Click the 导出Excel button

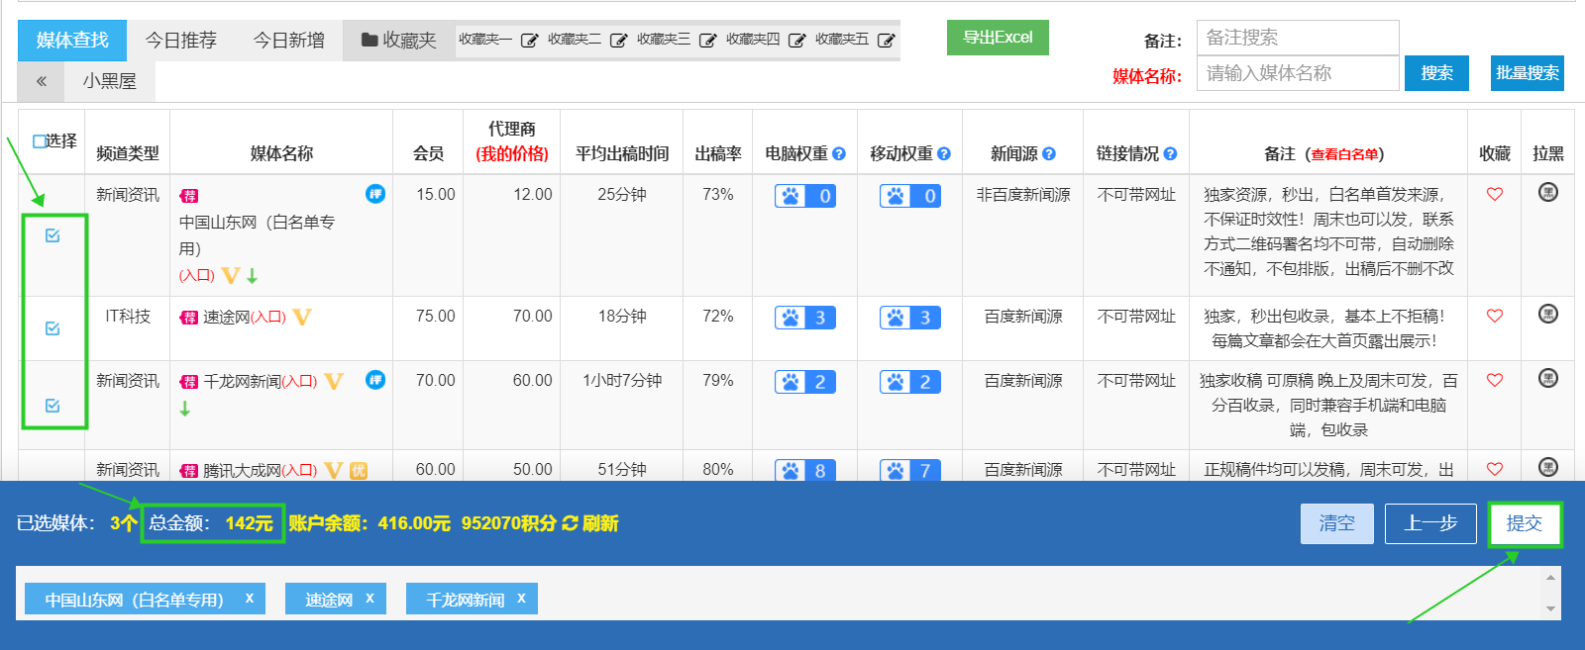pos(998,38)
